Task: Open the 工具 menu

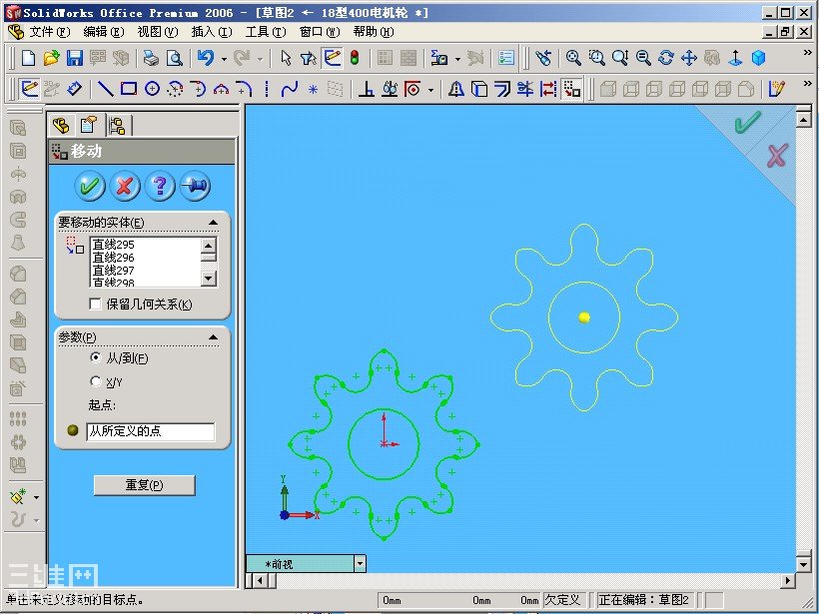Action: click(x=266, y=32)
